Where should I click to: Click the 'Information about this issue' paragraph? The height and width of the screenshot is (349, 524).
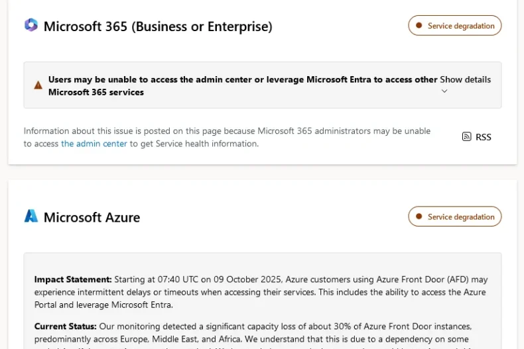click(227, 137)
